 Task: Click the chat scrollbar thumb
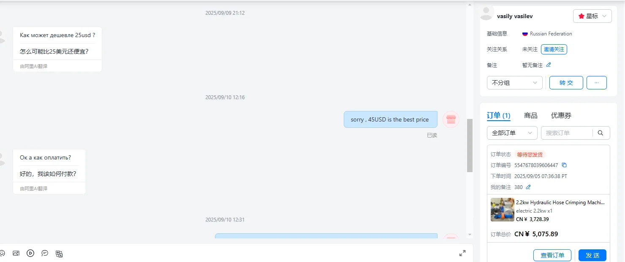click(x=470, y=146)
